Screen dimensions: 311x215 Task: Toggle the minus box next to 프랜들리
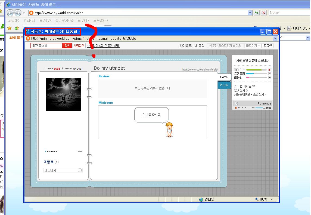269,74
